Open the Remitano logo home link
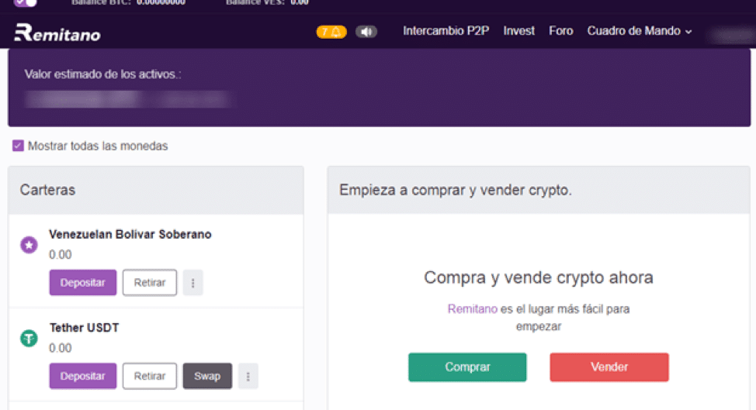The width and height of the screenshot is (756, 410). (57, 33)
